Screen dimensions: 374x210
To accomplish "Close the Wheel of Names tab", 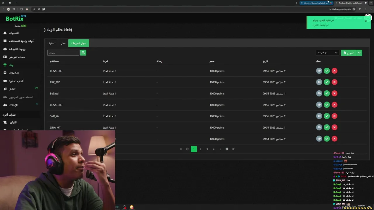I will coord(302,3).
